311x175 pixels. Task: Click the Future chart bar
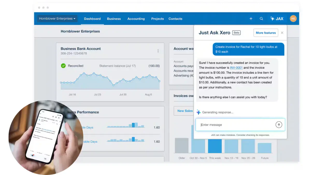265,148
